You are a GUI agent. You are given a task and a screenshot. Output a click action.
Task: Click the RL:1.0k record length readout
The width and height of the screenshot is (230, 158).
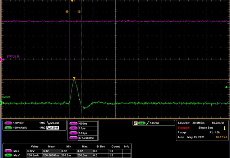[215, 133]
